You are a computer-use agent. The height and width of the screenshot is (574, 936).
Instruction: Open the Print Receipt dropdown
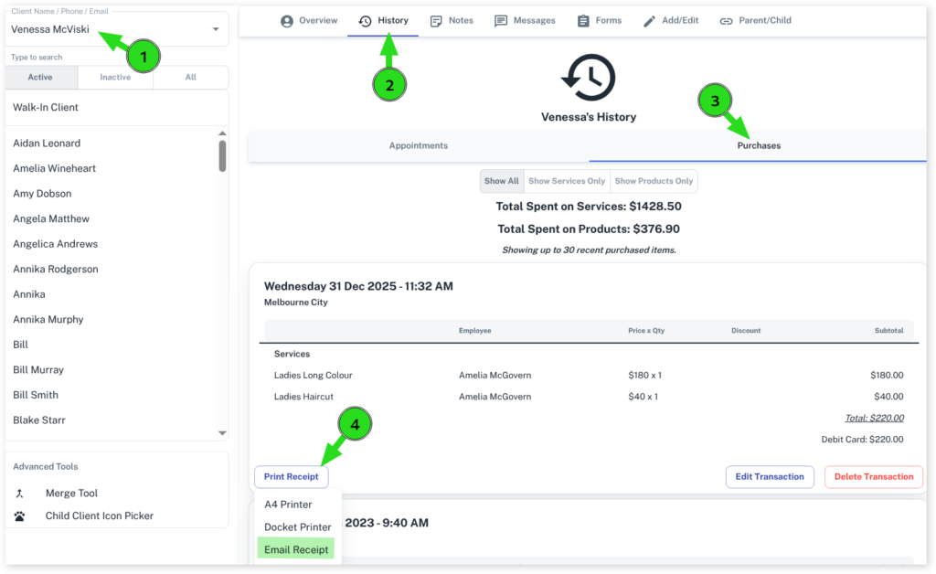(291, 477)
